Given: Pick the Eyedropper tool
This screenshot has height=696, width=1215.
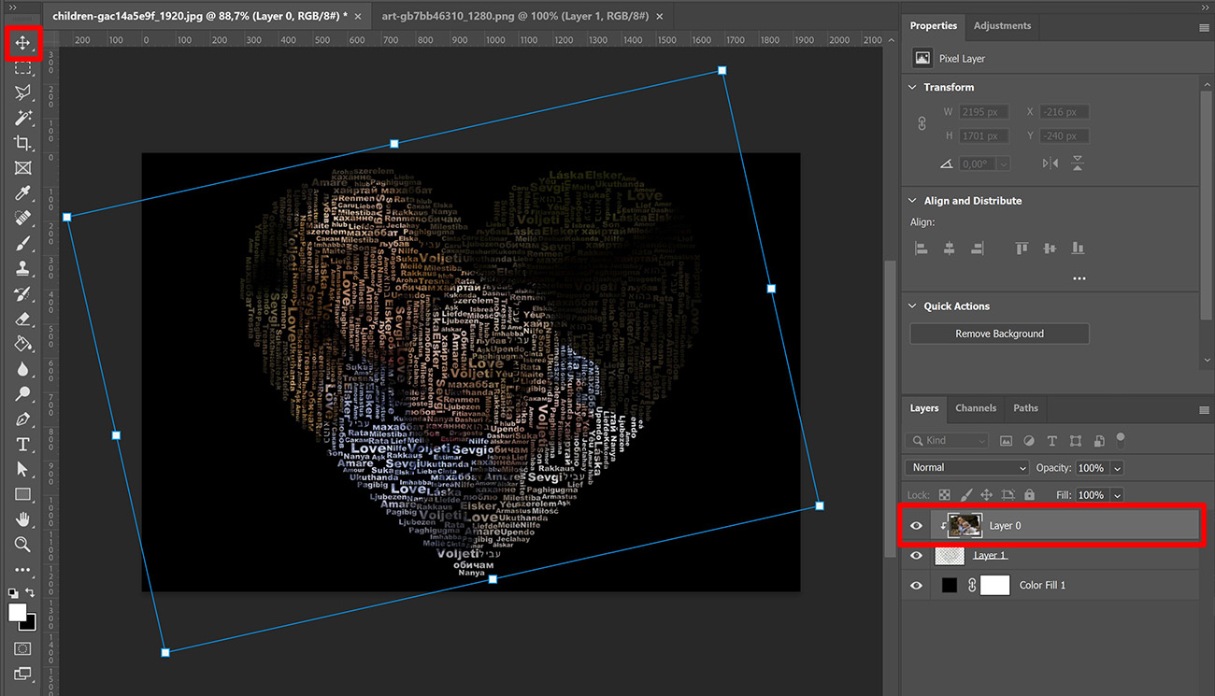Looking at the screenshot, I should point(23,193).
